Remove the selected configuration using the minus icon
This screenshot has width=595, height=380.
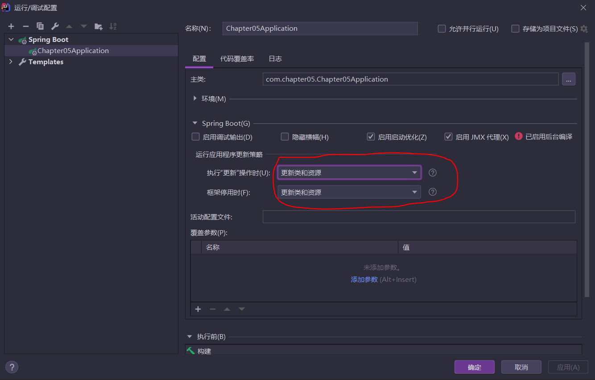[x=25, y=26]
